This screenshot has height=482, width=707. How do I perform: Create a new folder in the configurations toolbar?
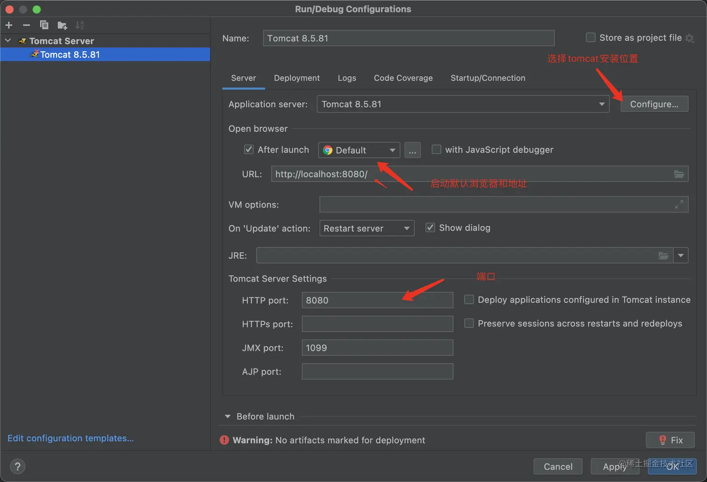point(62,25)
